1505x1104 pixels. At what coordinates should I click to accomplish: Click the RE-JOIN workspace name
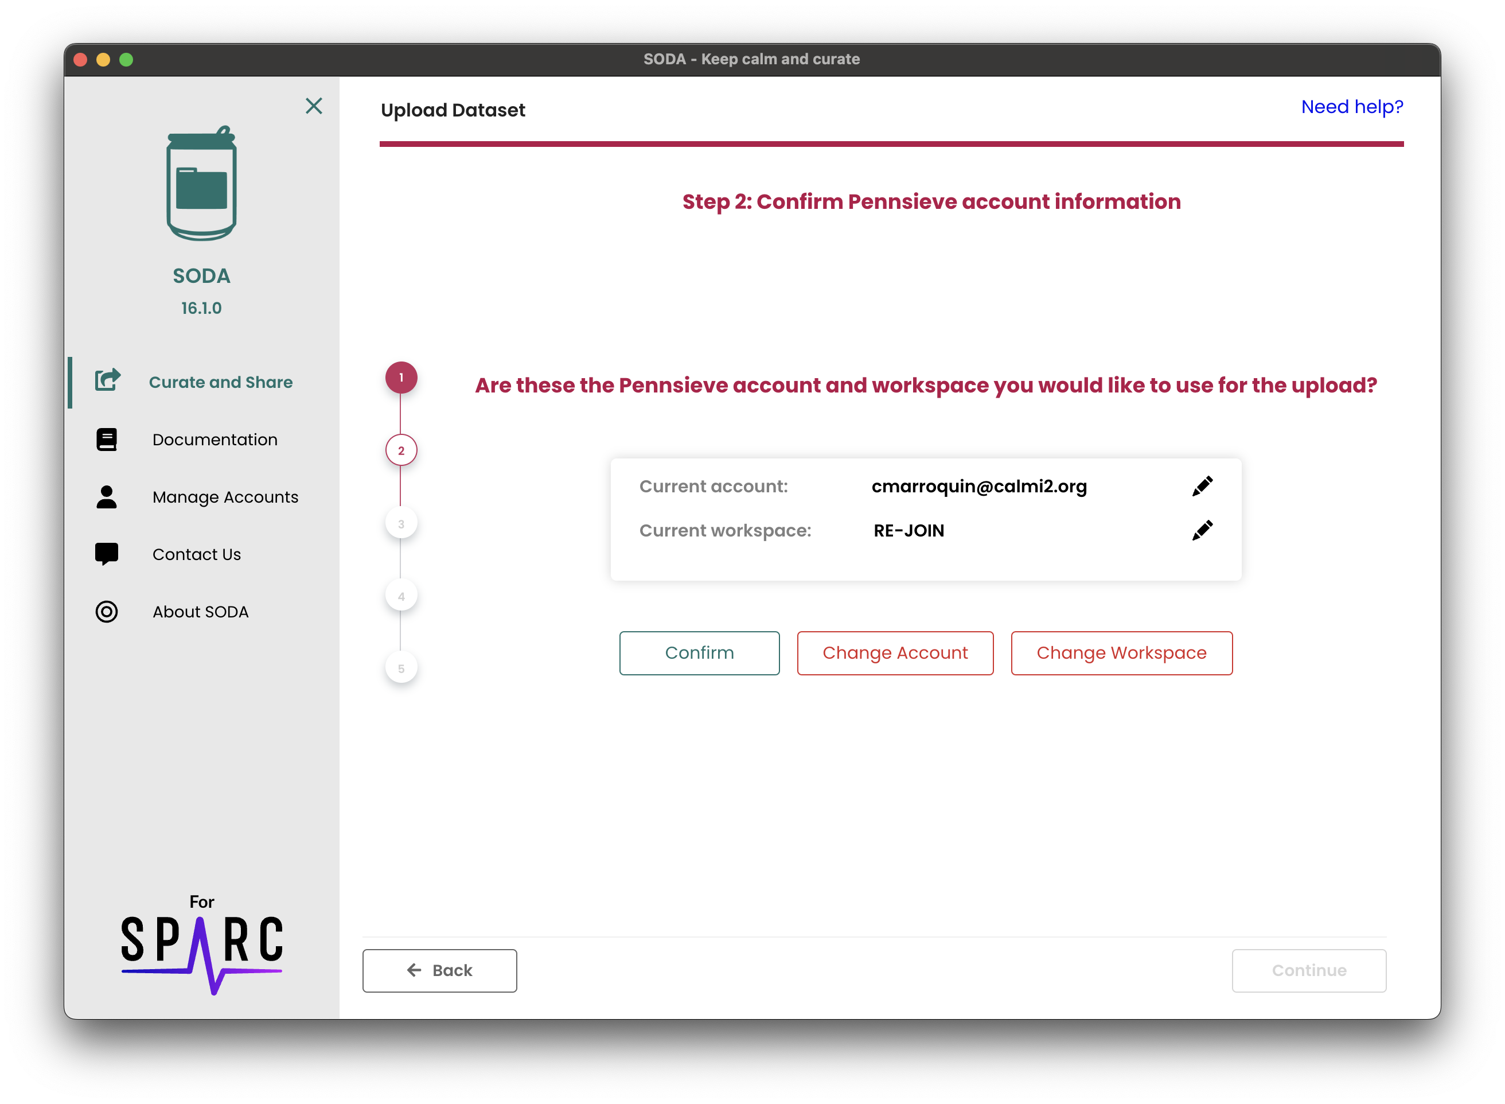(909, 531)
